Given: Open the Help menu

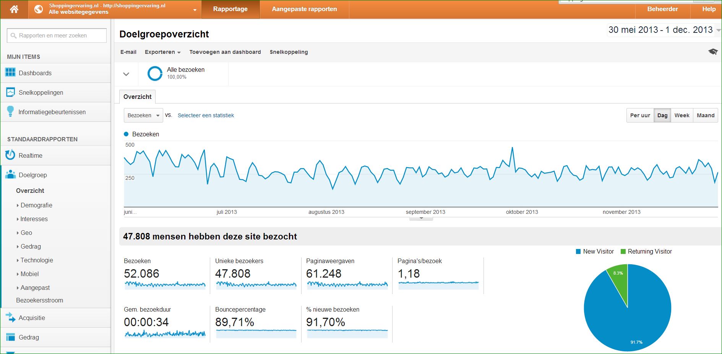Looking at the screenshot, I should [709, 9].
